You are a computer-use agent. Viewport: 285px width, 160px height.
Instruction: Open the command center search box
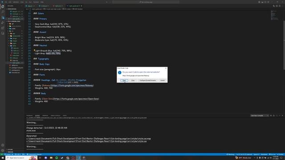coord(146,2)
